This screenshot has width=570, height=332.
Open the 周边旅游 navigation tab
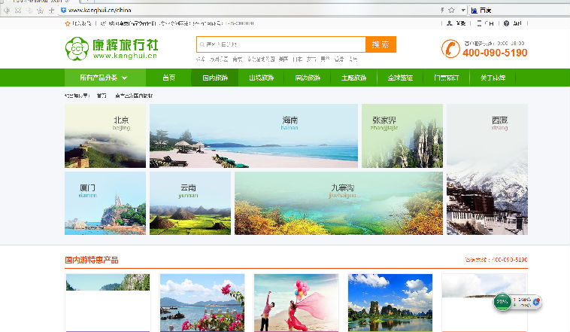[x=307, y=78]
